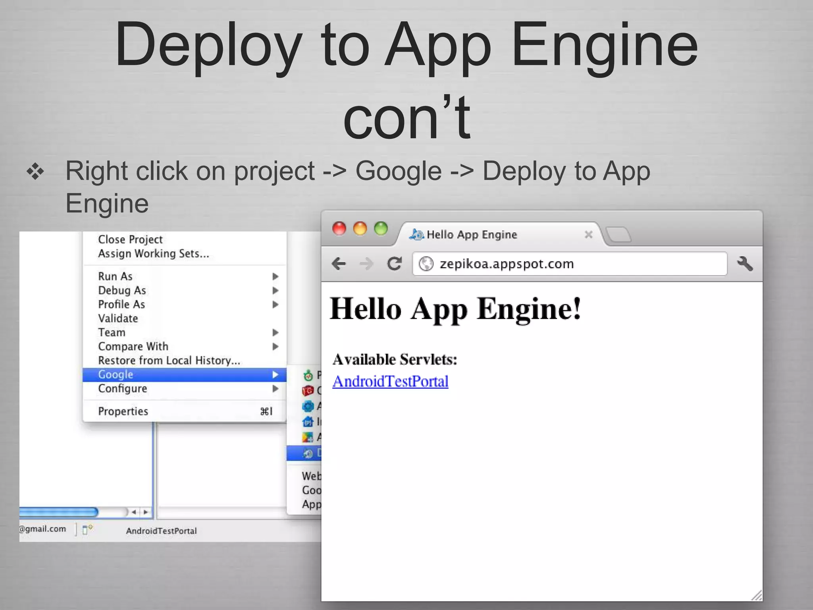813x610 pixels.
Task: Reload the zepikoa.appspot.com page
Action: click(x=395, y=264)
